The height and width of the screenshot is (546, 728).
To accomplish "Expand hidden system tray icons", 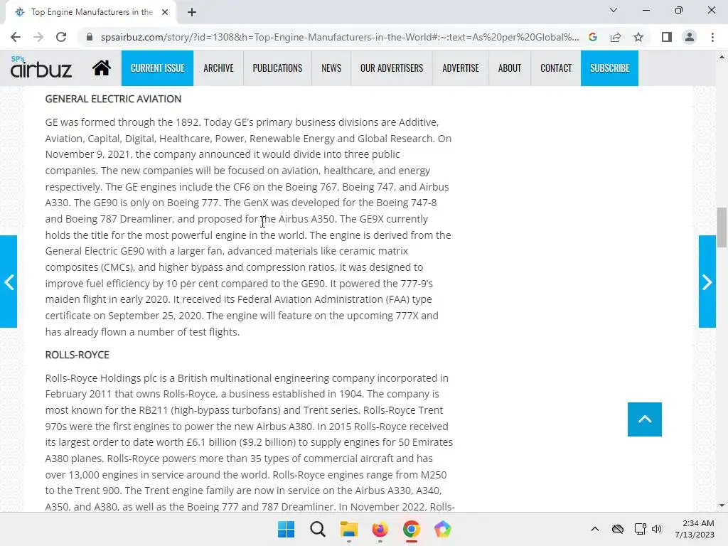I will pos(595,529).
